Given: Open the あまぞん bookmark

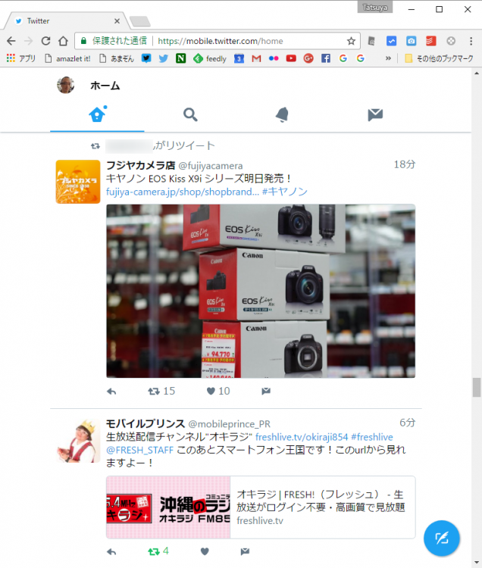Looking at the screenshot, I should (x=117, y=58).
